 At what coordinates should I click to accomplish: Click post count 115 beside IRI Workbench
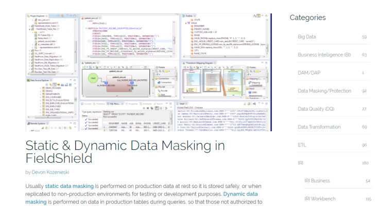click(x=368, y=199)
